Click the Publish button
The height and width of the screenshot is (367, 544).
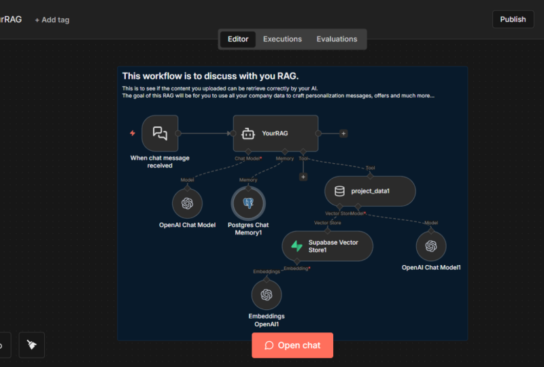pos(513,20)
